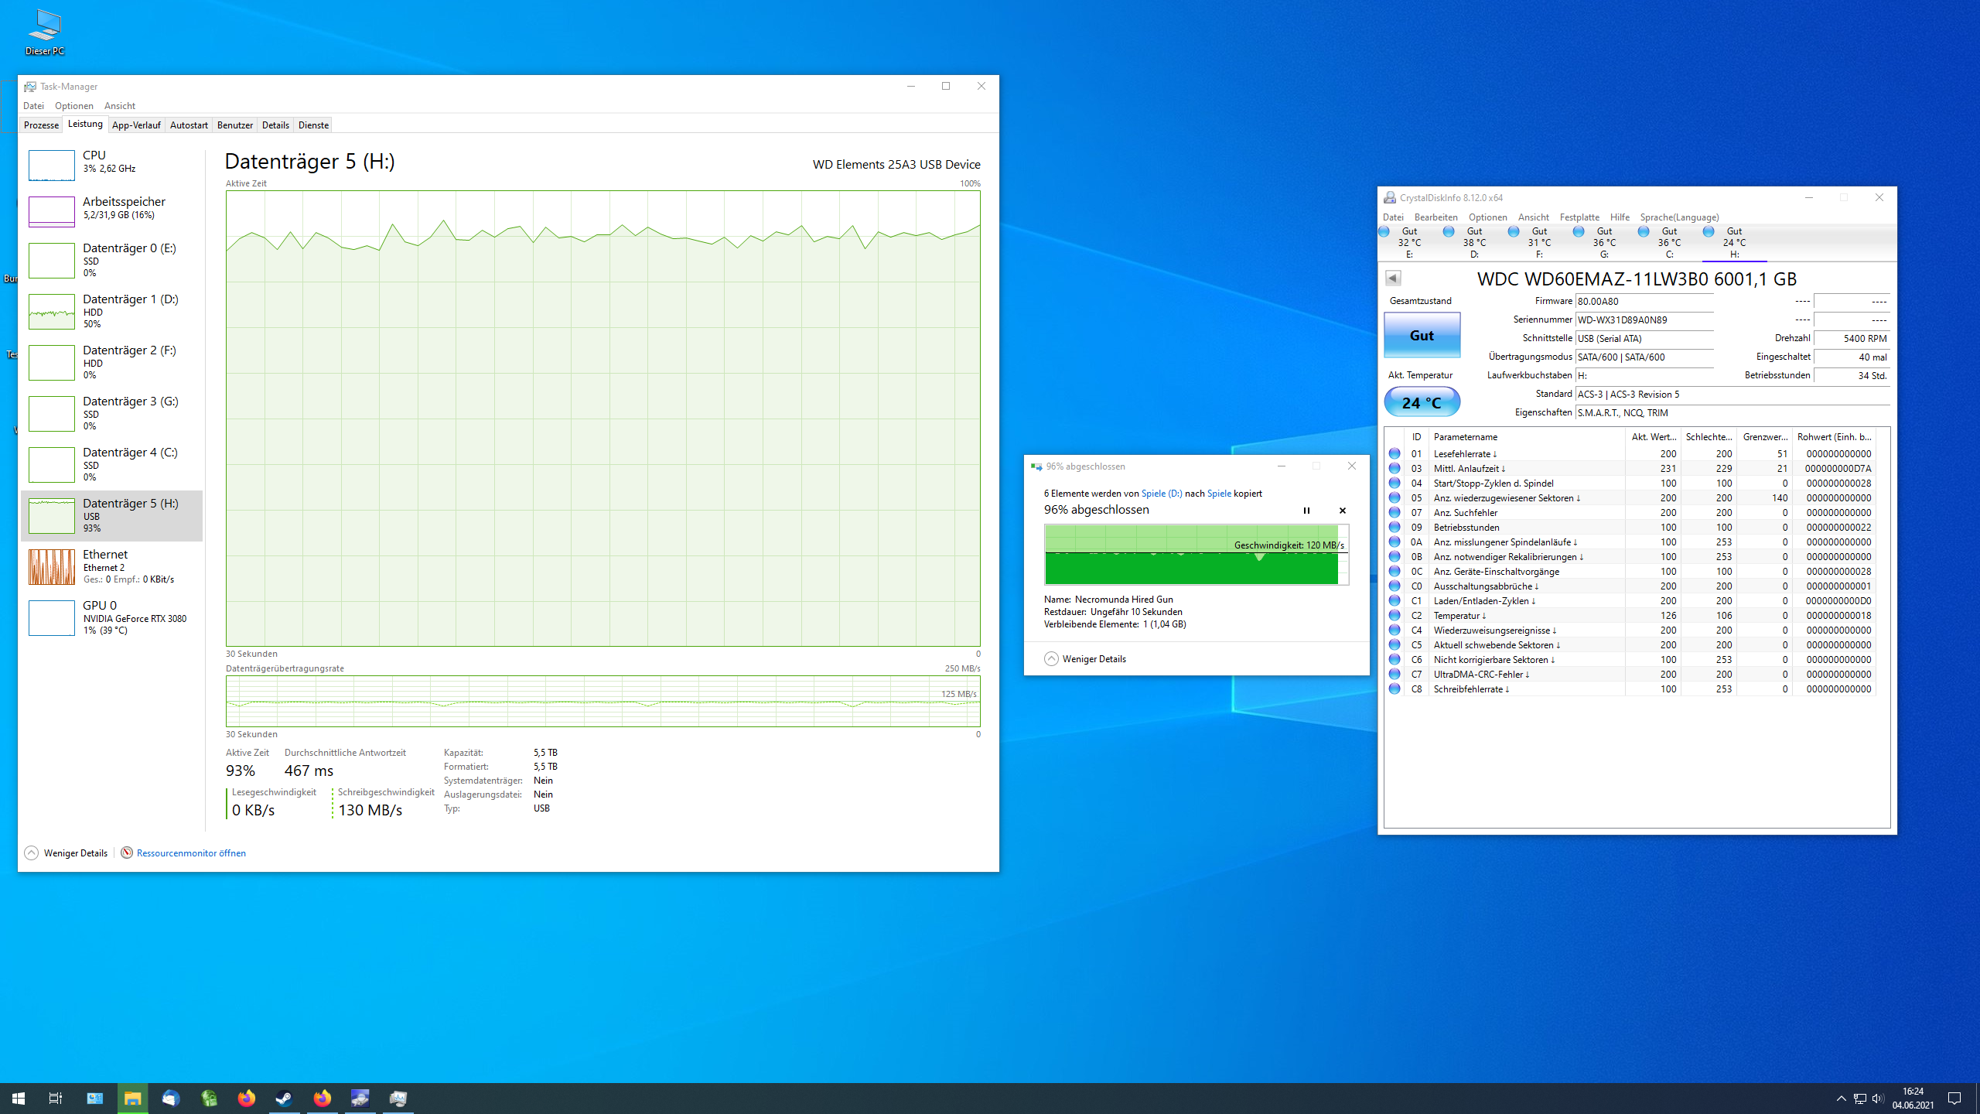This screenshot has width=1980, height=1114.
Task: Click the back navigation arrow in CrystalDiskInfo
Action: click(1394, 278)
